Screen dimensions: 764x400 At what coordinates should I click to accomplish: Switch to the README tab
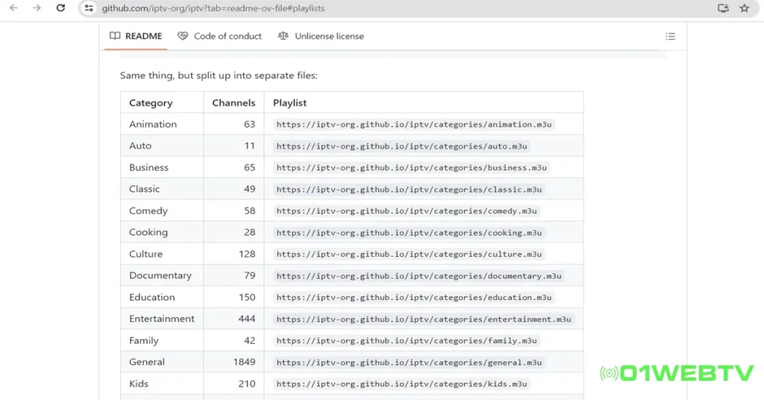136,36
